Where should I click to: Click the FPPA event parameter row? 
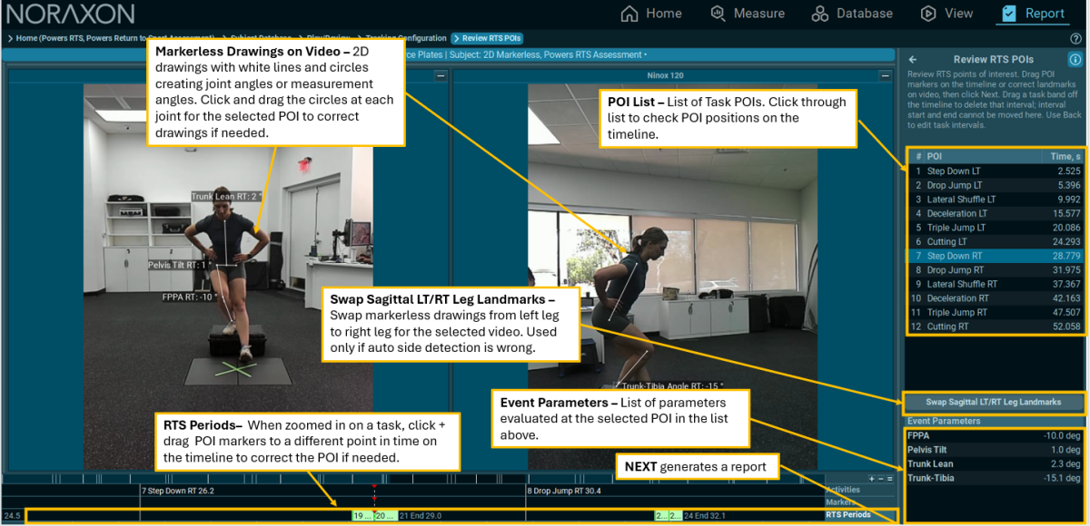pyautogui.click(x=996, y=435)
